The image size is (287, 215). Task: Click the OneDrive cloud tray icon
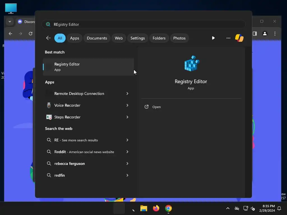pos(237,208)
